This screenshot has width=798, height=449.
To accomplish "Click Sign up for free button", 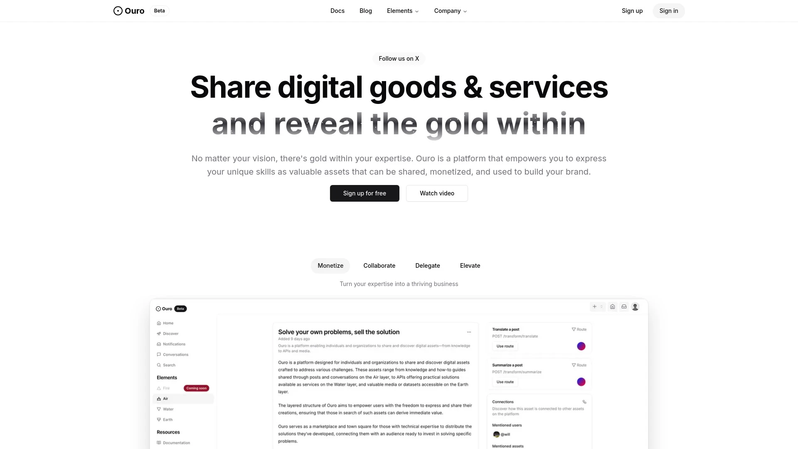I will 365,193.
